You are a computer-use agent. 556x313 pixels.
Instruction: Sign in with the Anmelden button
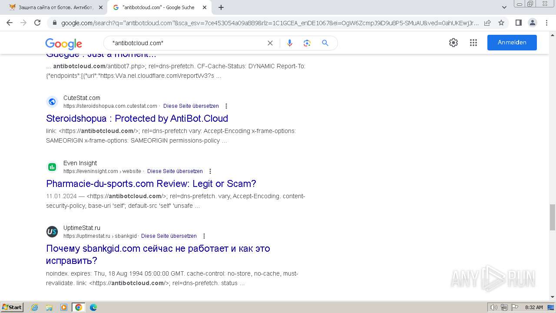coord(512,43)
